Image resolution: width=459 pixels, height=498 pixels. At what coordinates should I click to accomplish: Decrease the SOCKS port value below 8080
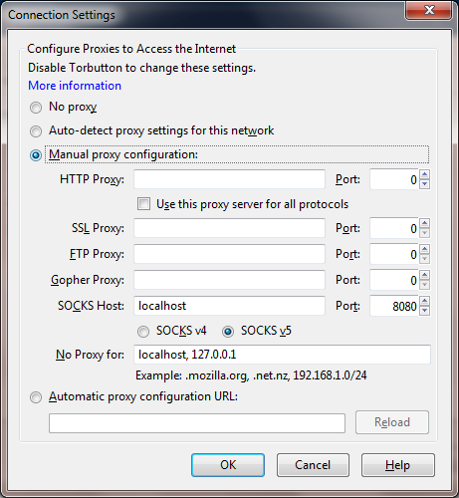pos(425,311)
